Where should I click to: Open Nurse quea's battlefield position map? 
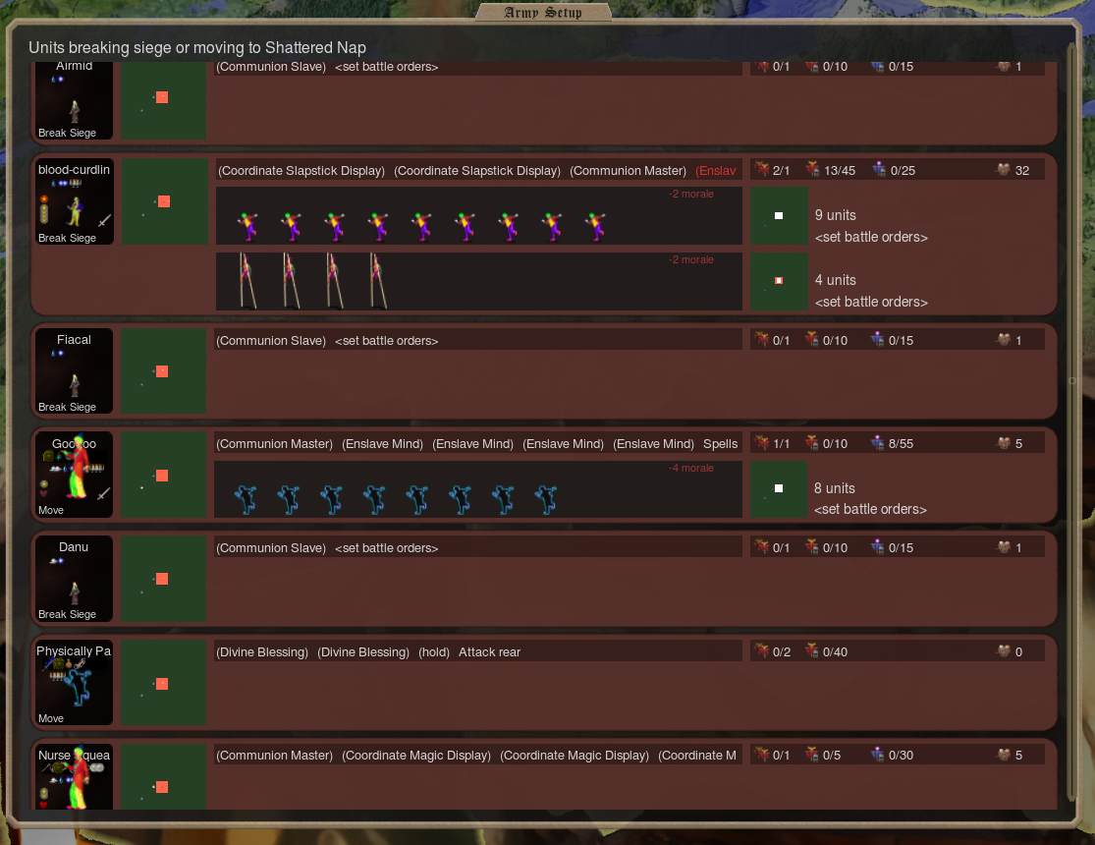[x=163, y=777]
